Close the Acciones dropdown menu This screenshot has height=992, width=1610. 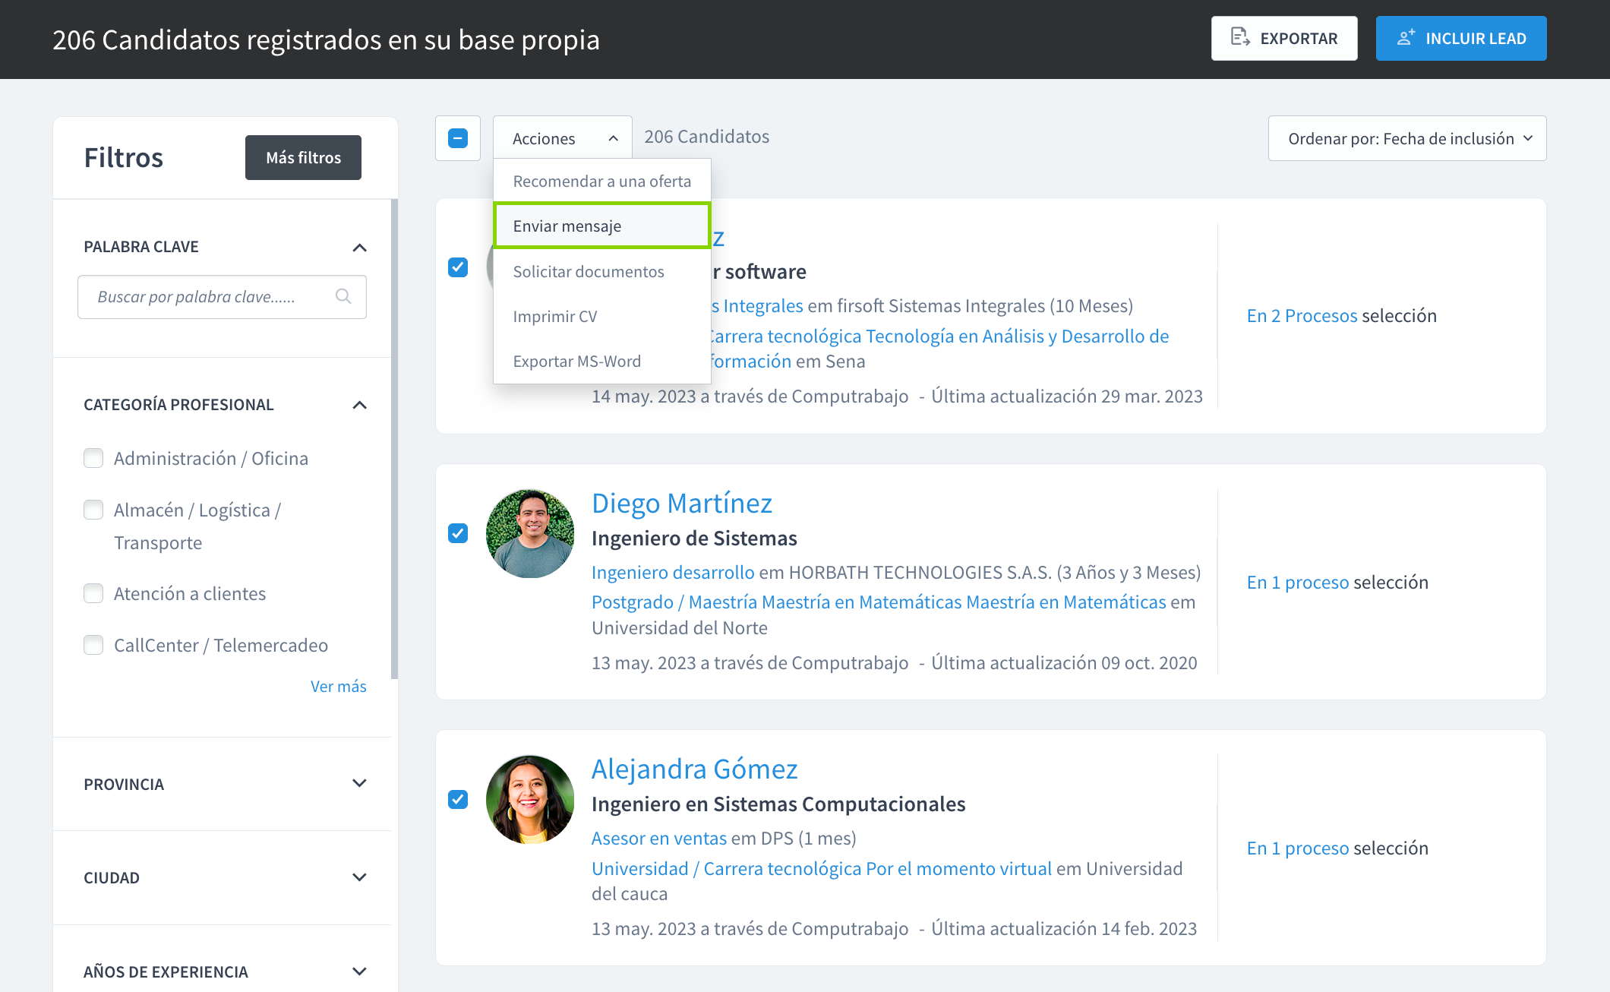[x=562, y=138]
